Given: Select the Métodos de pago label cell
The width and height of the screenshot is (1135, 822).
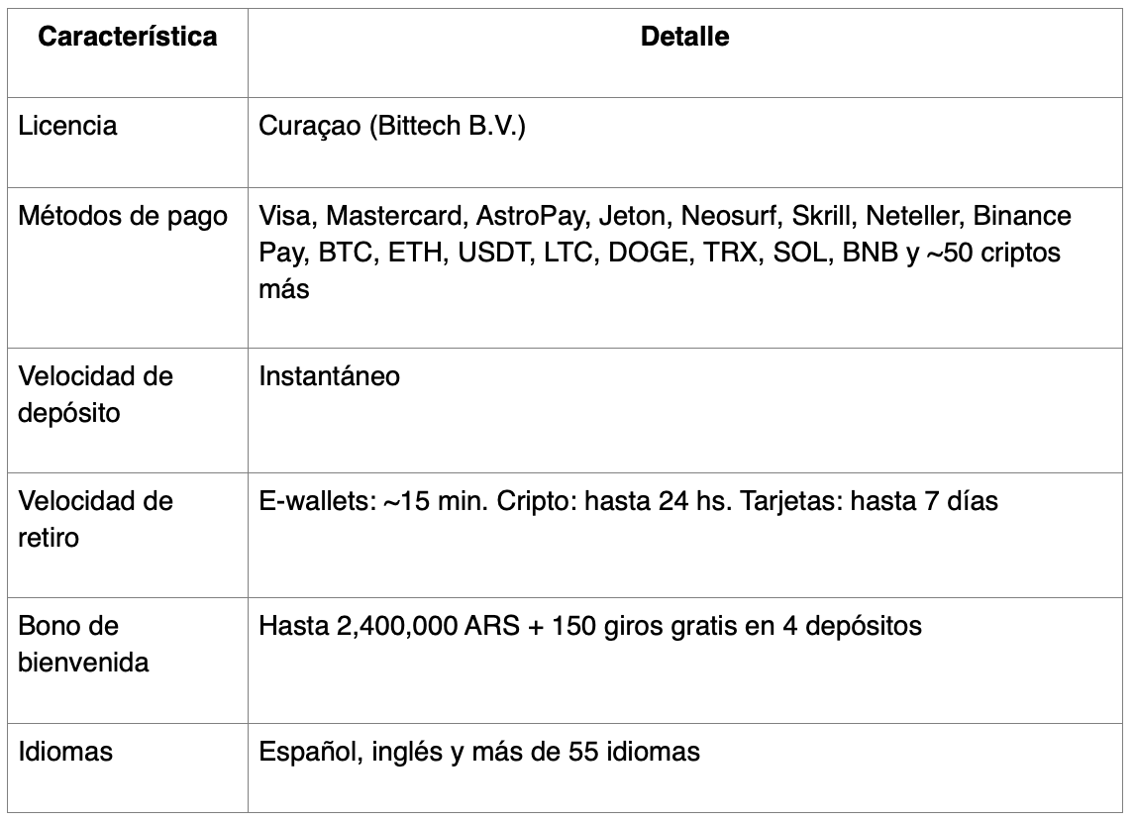Looking at the screenshot, I should click(123, 216).
